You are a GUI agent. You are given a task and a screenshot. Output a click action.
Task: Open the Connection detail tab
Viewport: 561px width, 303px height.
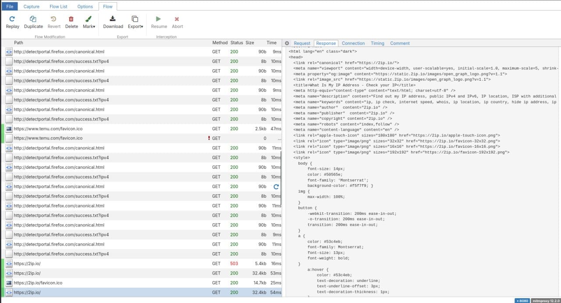click(x=353, y=43)
